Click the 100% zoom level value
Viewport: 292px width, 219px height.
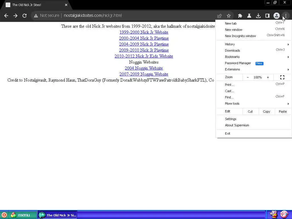click(258, 77)
